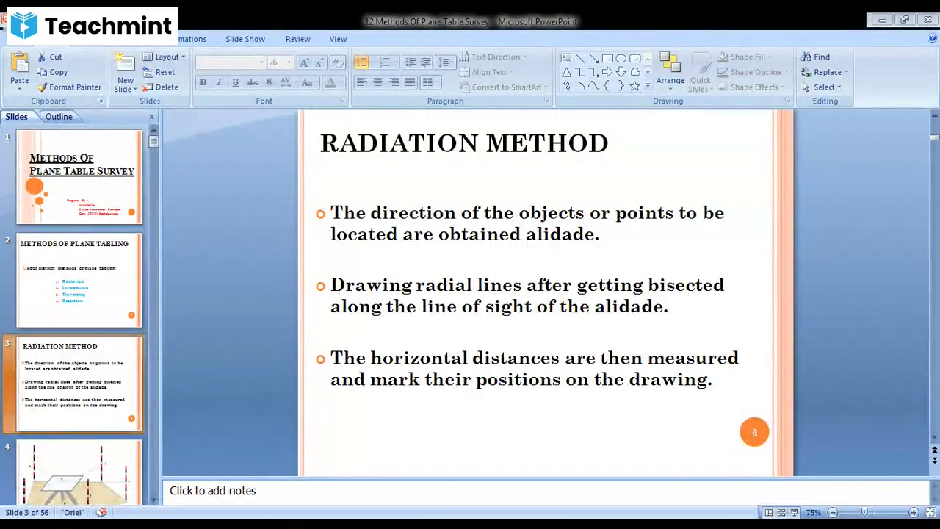
Task: Pick the rectangle shape
Action: pyautogui.click(x=607, y=58)
